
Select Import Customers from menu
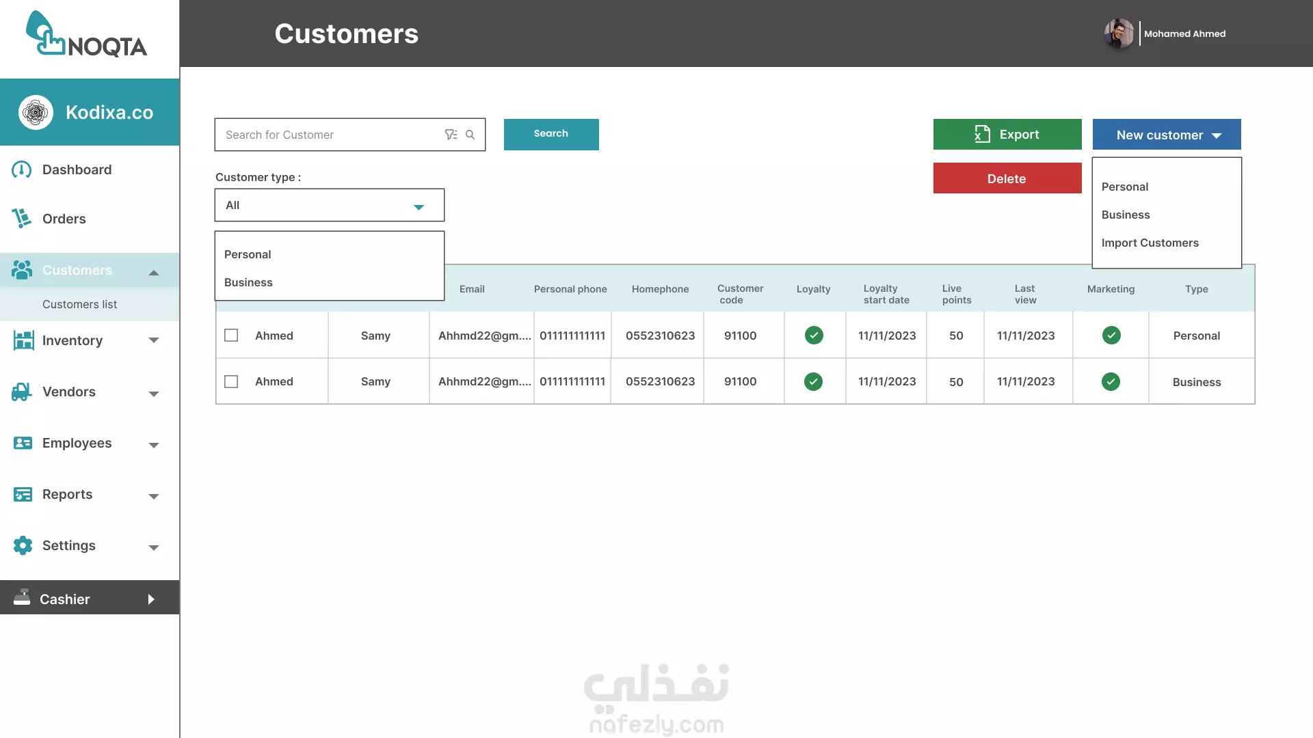[1150, 243]
